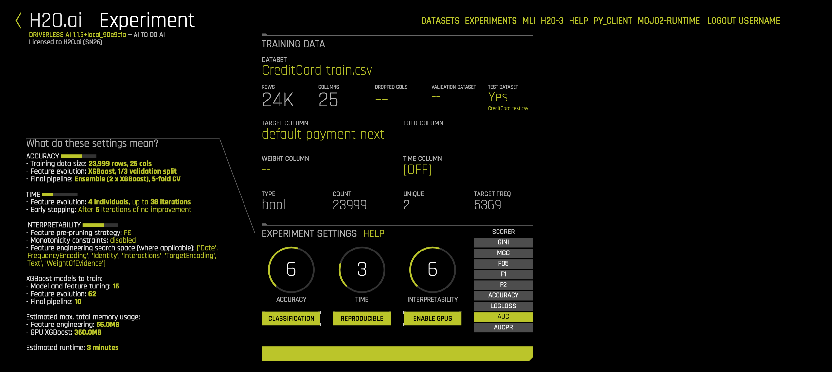
Task: Open the Experiment Settings HELP link
Action: (373, 233)
